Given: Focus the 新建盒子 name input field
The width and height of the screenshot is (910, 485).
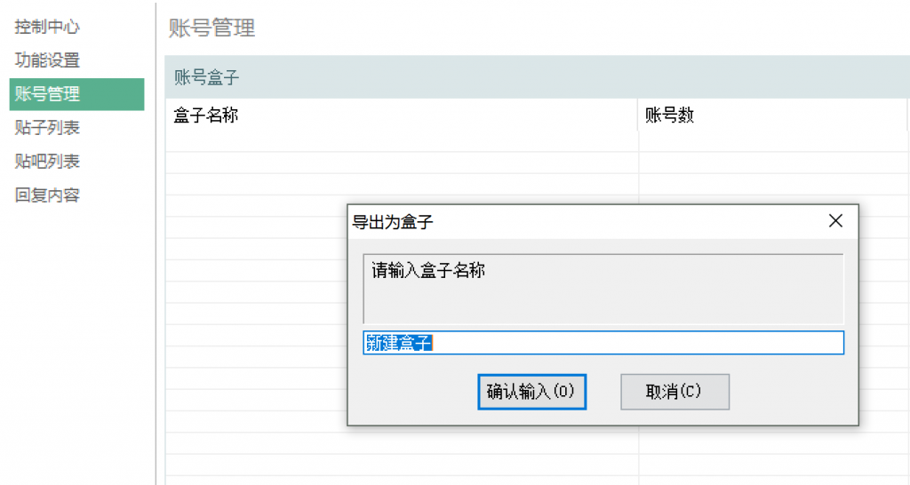Looking at the screenshot, I should pyautogui.click(x=603, y=343).
